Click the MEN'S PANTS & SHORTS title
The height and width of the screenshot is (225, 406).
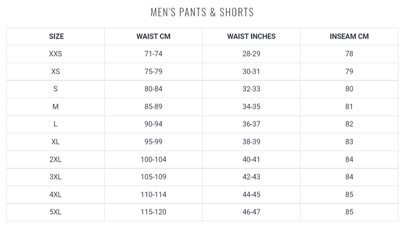(x=202, y=12)
